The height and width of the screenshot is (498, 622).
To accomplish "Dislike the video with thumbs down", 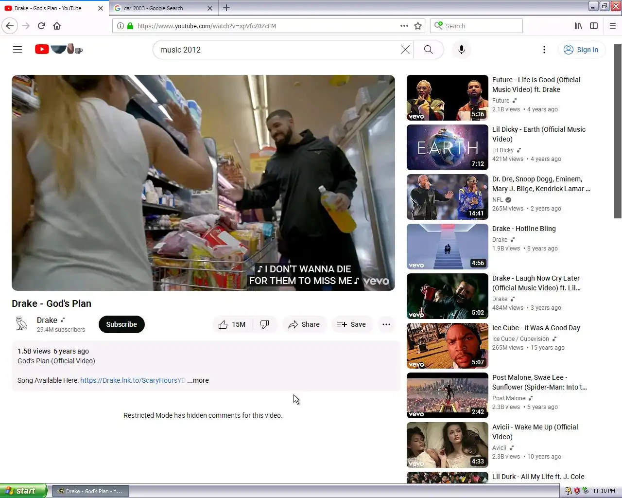I will tap(265, 324).
